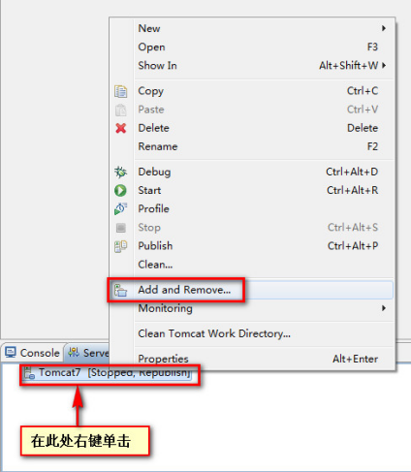This screenshot has width=411, height=472.
Task: Click the Alt+Shift+W shortcut label
Action: pyautogui.click(x=349, y=66)
